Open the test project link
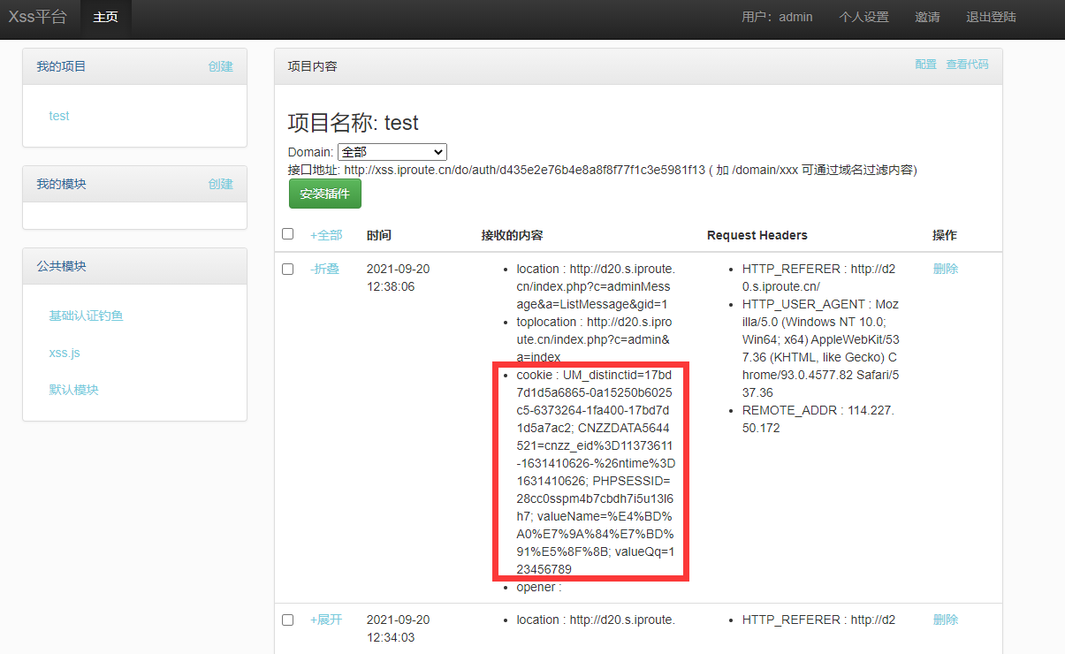1065x654 pixels. [x=59, y=116]
